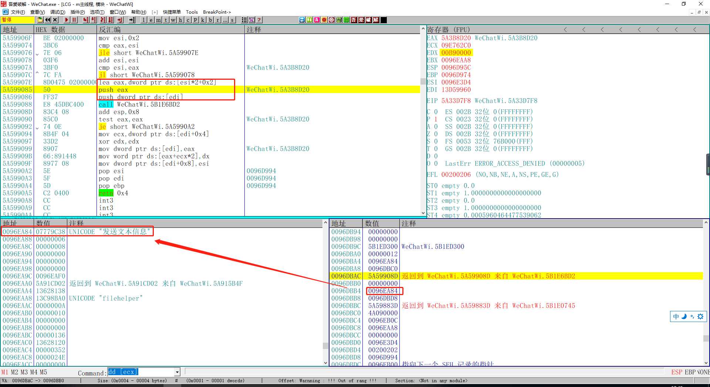710x387 pixels.
Task: Open call stack with 'k' button
Action: 203,20
